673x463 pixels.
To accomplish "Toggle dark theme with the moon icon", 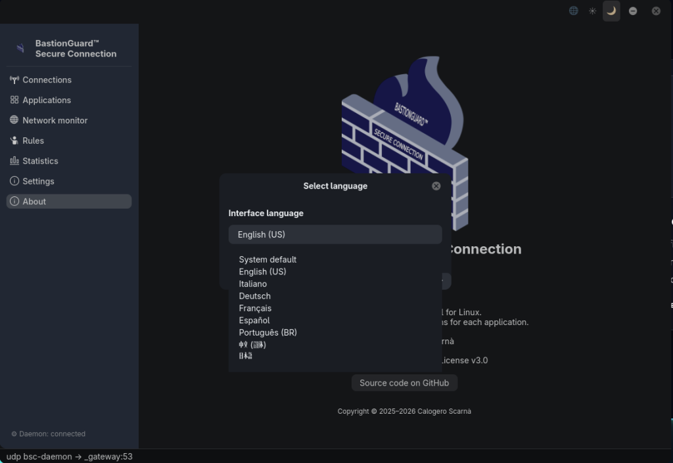I will tap(611, 11).
